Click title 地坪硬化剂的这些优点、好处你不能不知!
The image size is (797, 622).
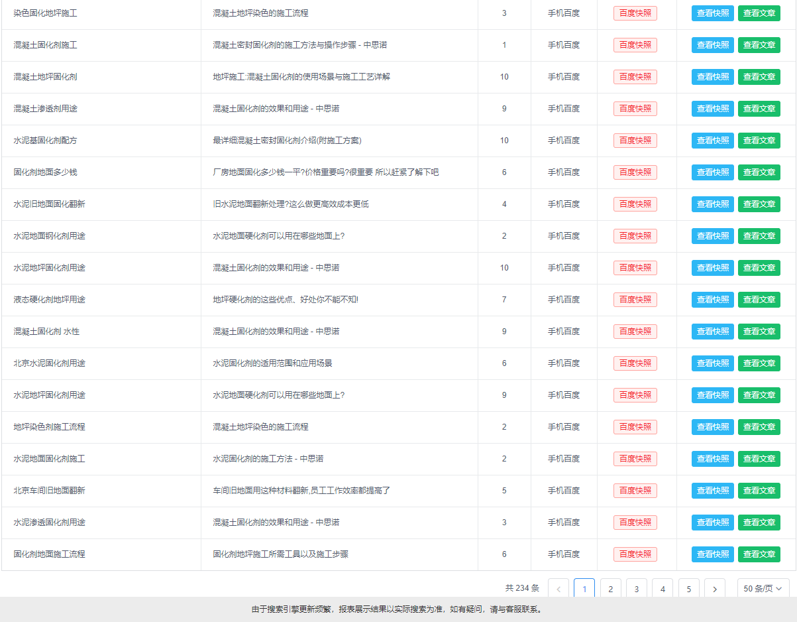click(286, 300)
